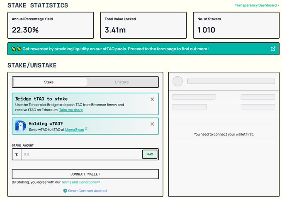Click the Annual Percentage Yield card

51,25
